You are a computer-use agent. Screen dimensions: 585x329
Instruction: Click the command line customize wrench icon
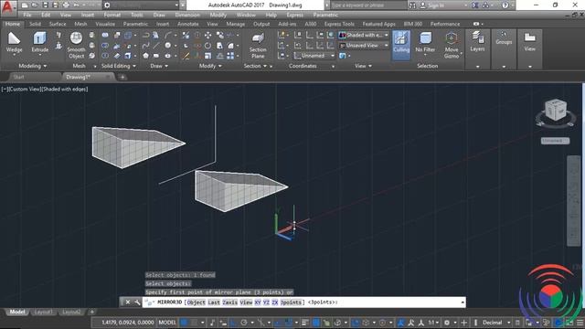coord(137,302)
